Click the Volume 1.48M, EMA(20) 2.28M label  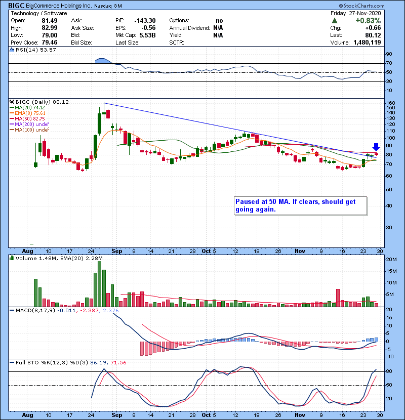[59, 258]
